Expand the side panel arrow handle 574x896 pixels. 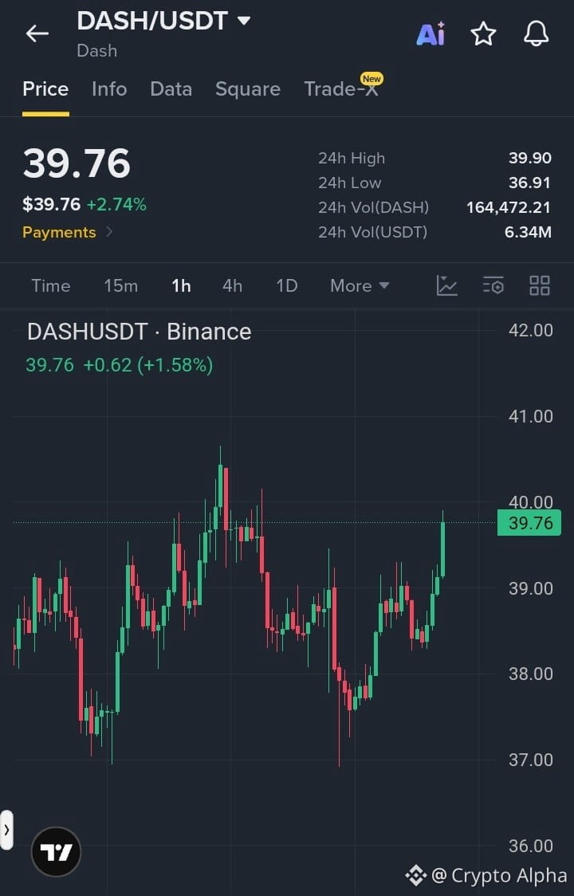click(6, 830)
